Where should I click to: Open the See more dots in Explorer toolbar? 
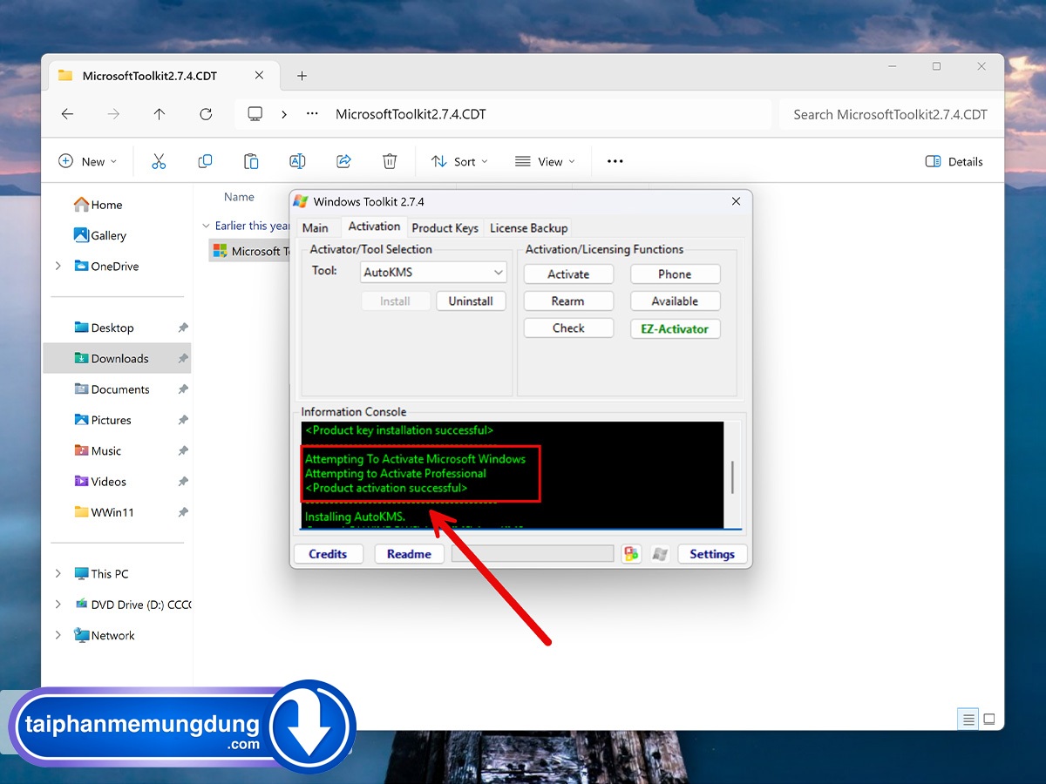coord(615,161)
